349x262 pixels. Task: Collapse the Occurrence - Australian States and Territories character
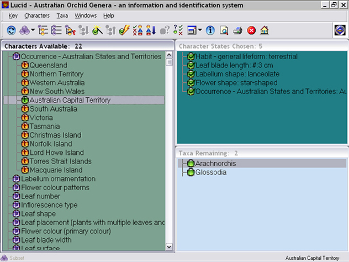pos(16,56)
